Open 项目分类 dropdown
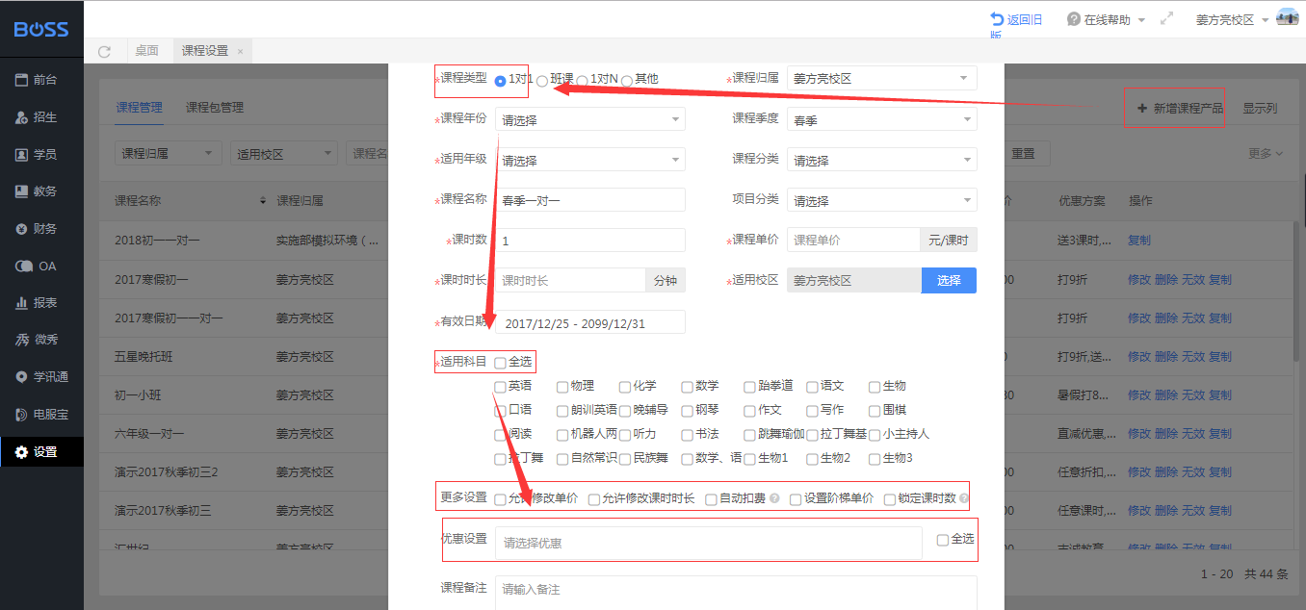1306x610 pixels. [x=882, y=200]
